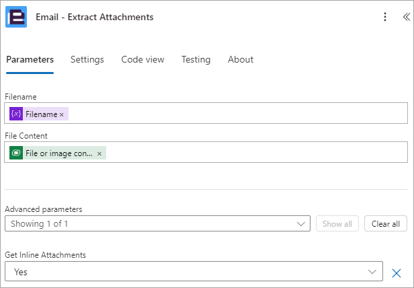The width and height of the screenshot is (414, 288).
Task: Collapse the panel with double chevron icon
Action: tap(407, 17)
